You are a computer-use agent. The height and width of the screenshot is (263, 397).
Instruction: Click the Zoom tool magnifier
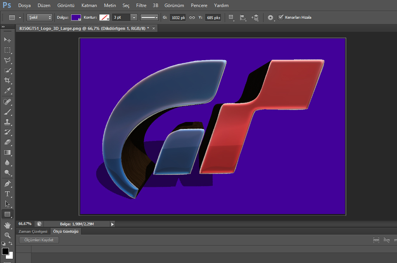7,235
